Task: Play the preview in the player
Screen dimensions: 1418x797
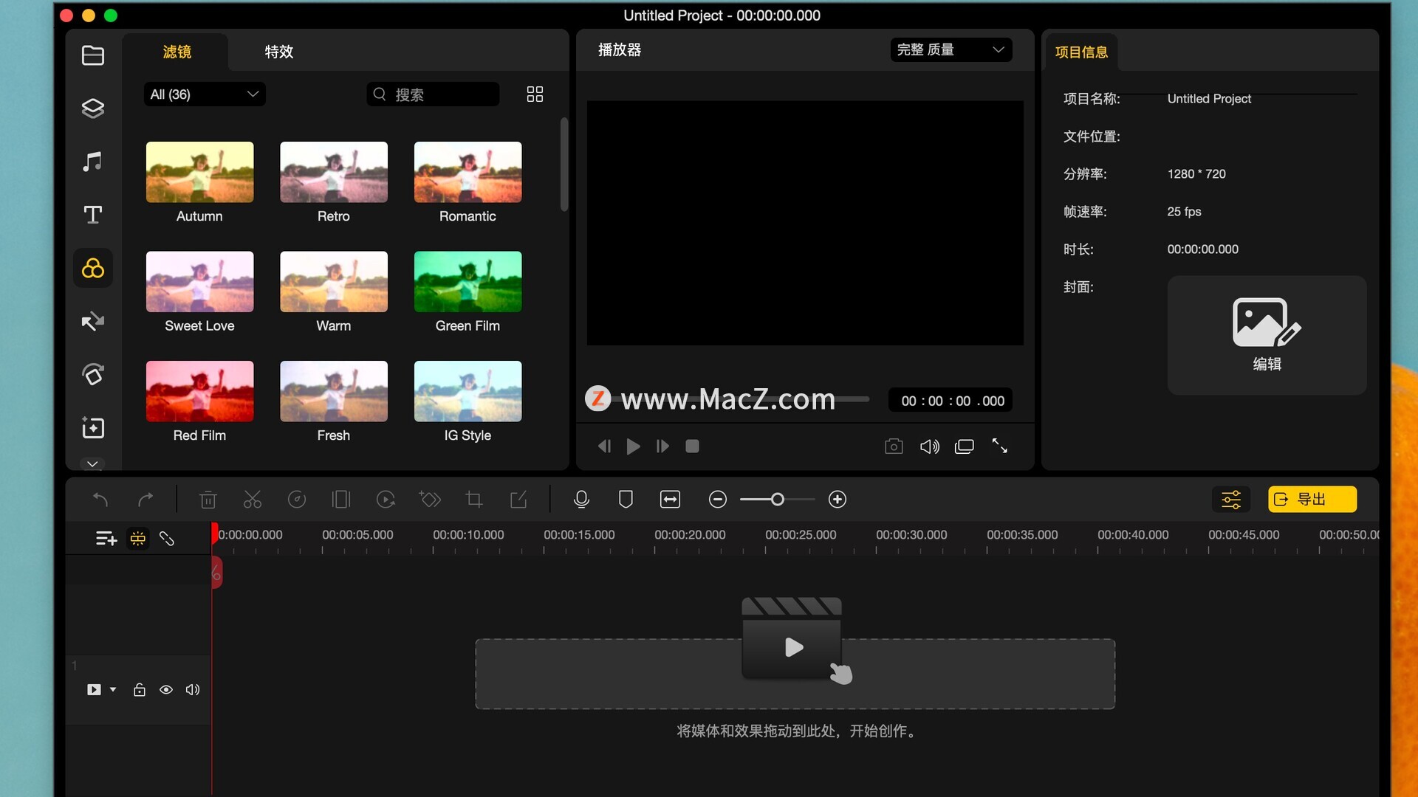Action: pos(633,446)
